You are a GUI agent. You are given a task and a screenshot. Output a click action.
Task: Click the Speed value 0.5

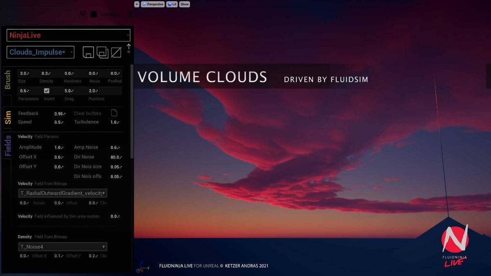pyautogui.click(x=59, y=122)
